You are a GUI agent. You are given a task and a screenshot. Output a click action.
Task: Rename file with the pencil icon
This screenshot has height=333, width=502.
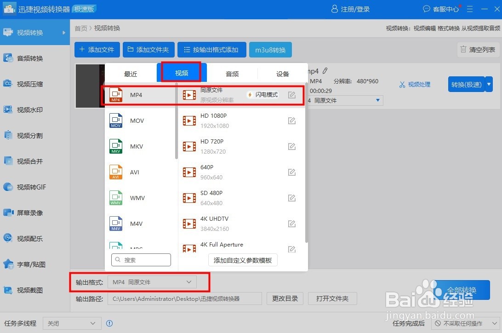tap(325, 70)
